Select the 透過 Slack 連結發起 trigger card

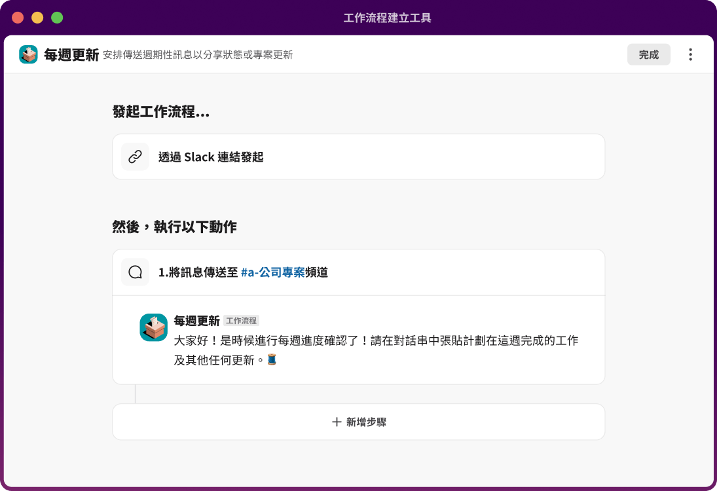(359, 156)
